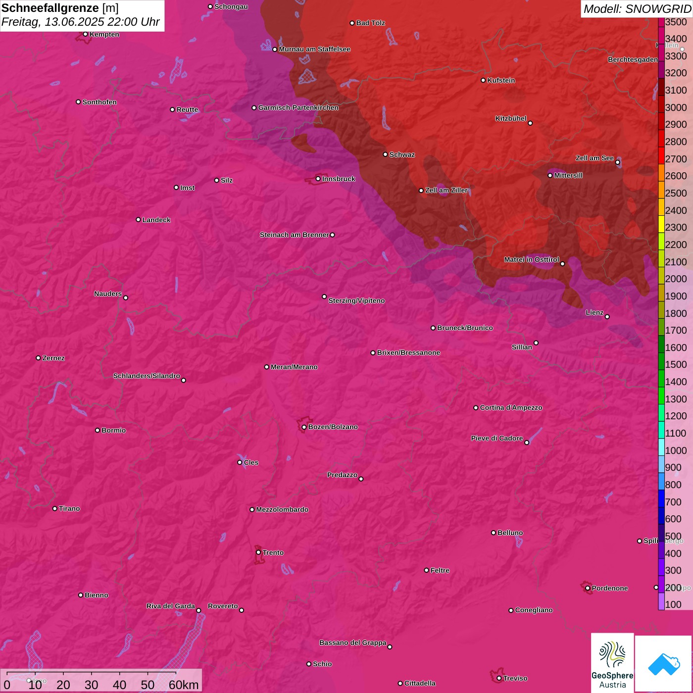Click the Belluno location dot
This screenshot has width=693, height=693.
(494, 533)
